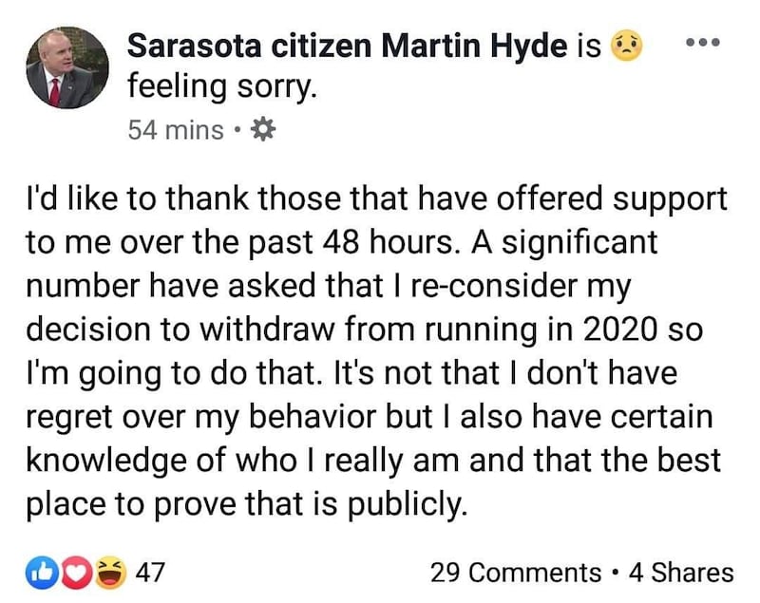Screen dimensions: 760x603
Task: Open the 4 Shares link
Action: pyautogui.click(x=681, y=572)
